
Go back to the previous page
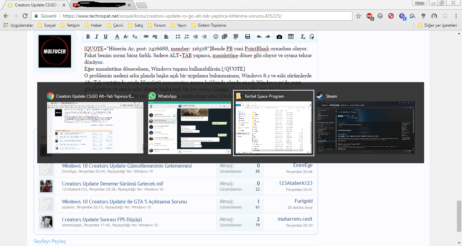[6, 16]
